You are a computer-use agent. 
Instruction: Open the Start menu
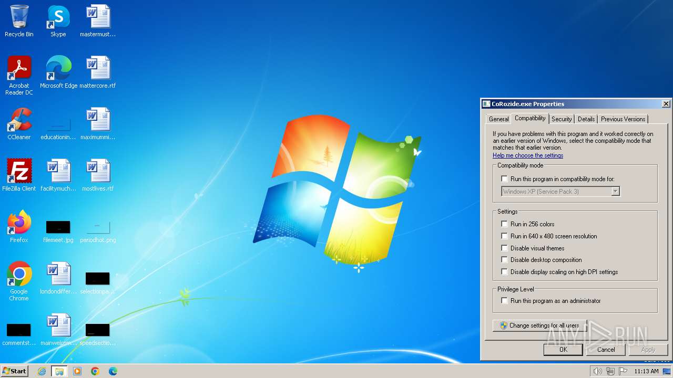pos(15,371)
